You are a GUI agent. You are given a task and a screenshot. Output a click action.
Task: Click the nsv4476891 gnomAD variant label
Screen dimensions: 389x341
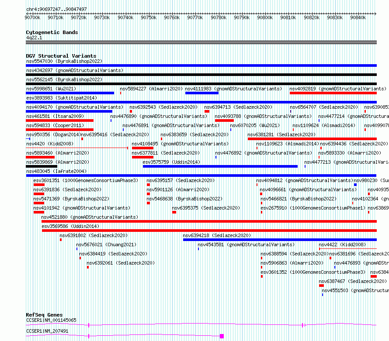[171, 125]
